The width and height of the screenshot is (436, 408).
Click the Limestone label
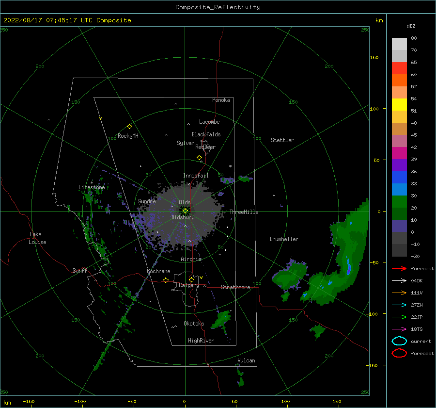(x=92, y=187)
